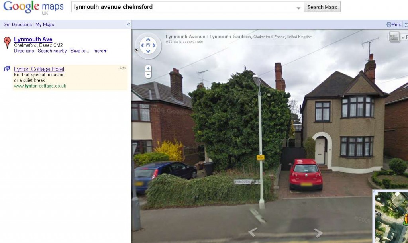Click the Search Maps button
Image resolution: width=408 pixels, height=243 pixels.
[x=322, y=7]
